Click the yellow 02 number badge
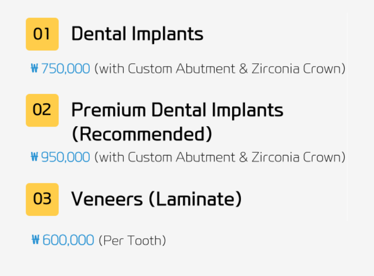Viewport: 374px width, 276px height. point(42,110)
